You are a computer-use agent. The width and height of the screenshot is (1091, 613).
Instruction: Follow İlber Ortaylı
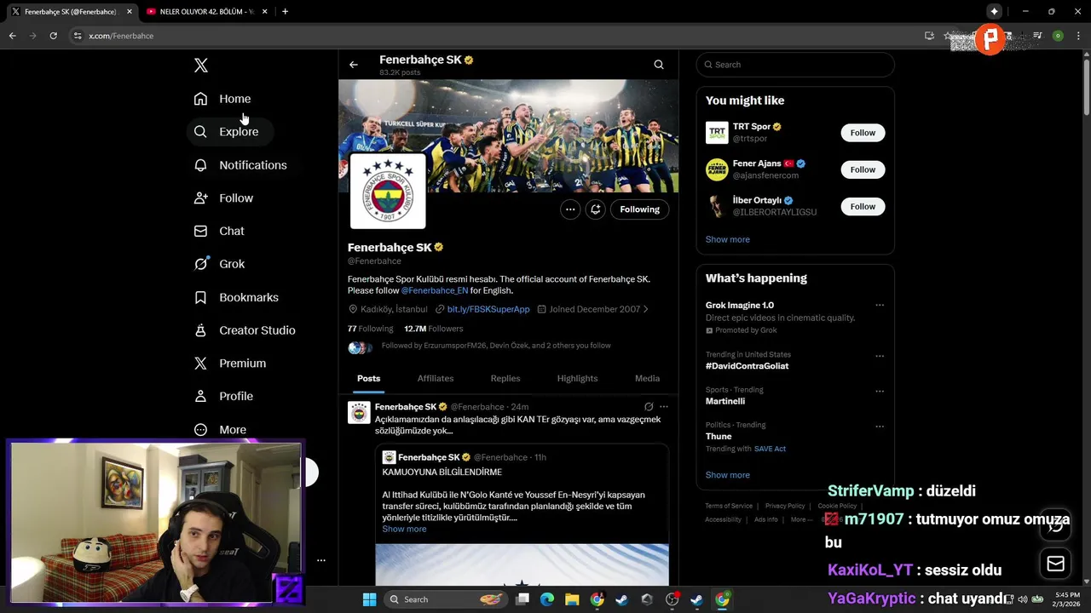863,206
